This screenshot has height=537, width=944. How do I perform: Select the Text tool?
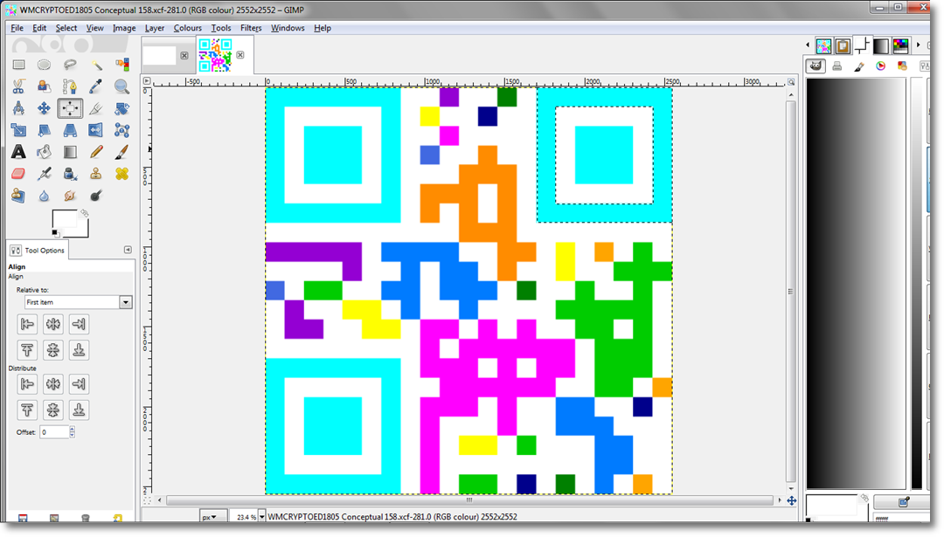click(18, 152)
